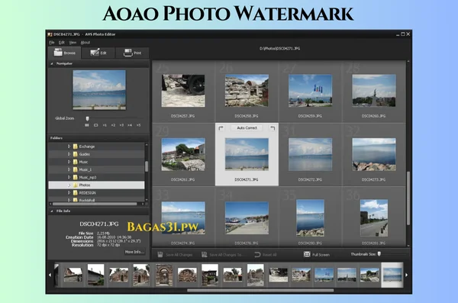This screenshot has width=458, height=303.
Task: Expand the REDESIGN folder arrow
Action: point(69,192)
